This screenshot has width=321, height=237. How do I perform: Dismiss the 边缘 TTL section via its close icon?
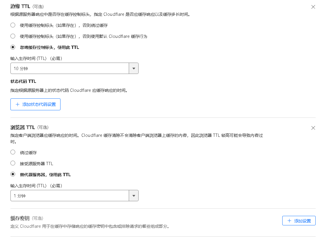tap(313, 7)
